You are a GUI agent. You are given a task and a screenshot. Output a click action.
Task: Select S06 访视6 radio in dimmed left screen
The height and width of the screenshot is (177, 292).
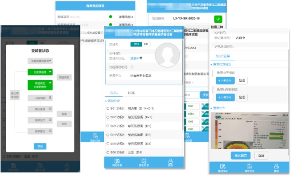[x=4, y=156]
